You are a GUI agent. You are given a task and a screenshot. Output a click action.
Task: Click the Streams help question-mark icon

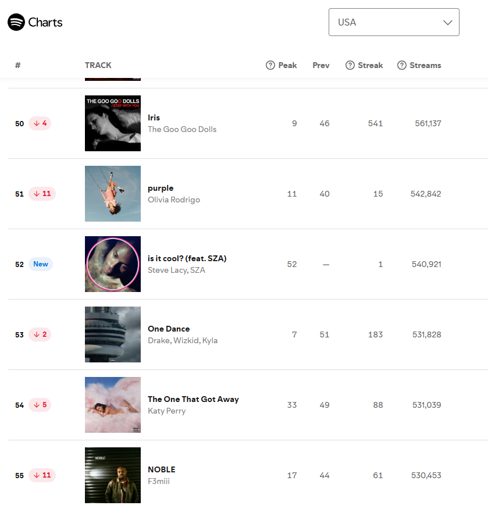click(402, 65)
